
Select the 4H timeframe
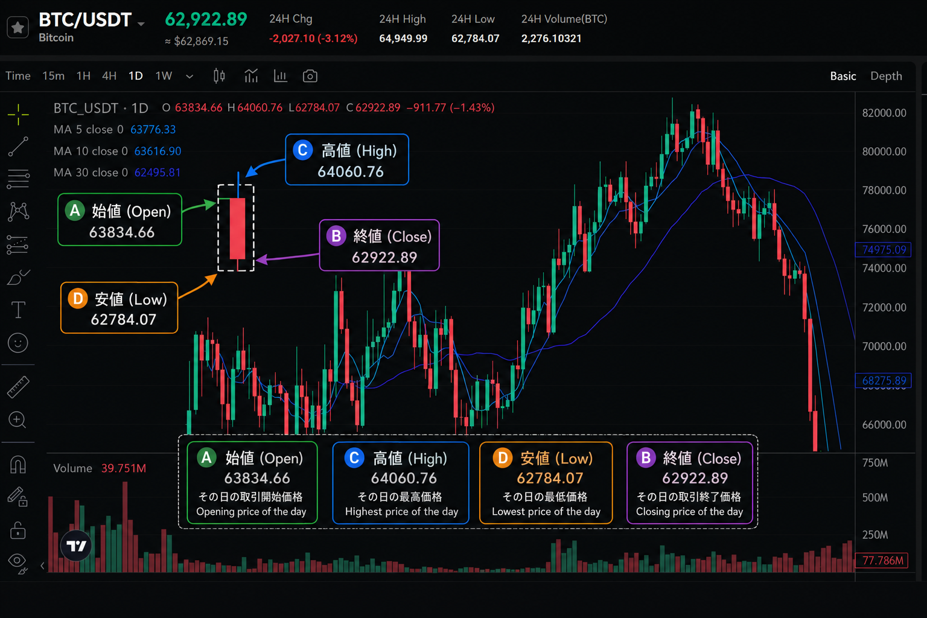109,76
